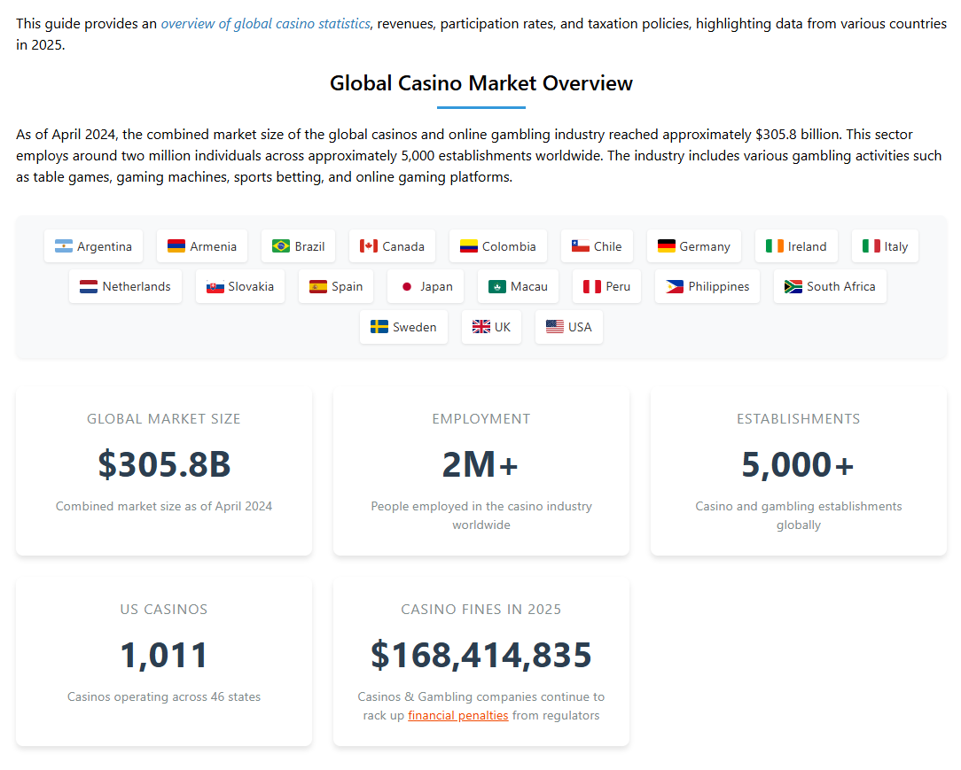This screenshot has width=961, height=770.
Task: View the Macau country label
Action: tap(529, 287)
